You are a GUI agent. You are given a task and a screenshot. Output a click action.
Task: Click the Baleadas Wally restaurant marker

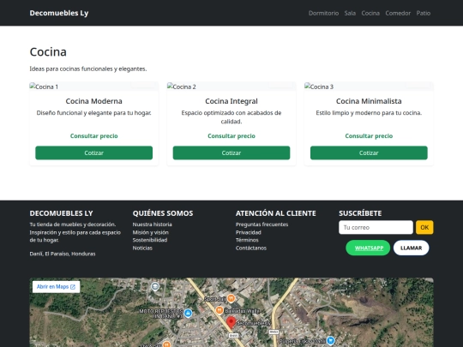tap(219, 310)
